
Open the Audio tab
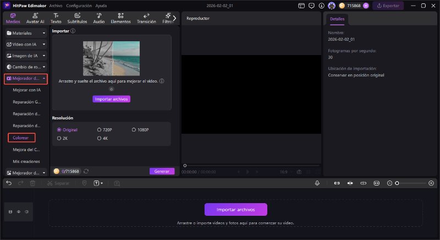[x=99, y=18]
